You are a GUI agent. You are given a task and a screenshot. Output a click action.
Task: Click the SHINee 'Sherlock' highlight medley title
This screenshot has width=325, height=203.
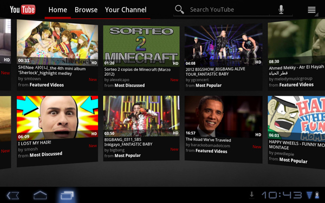pos(51,71)
